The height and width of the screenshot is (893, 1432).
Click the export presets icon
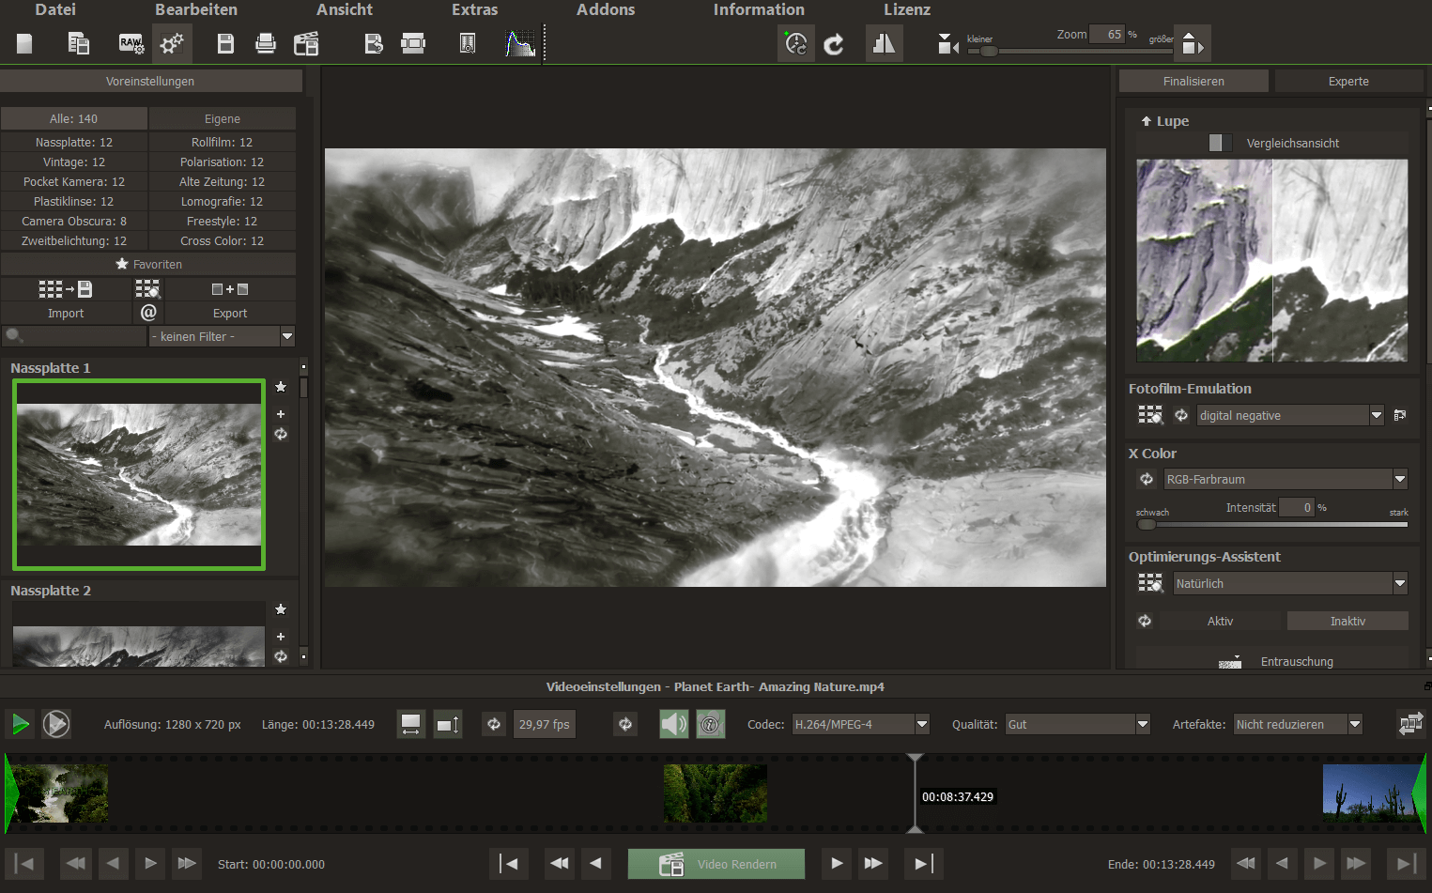[230, 289]
